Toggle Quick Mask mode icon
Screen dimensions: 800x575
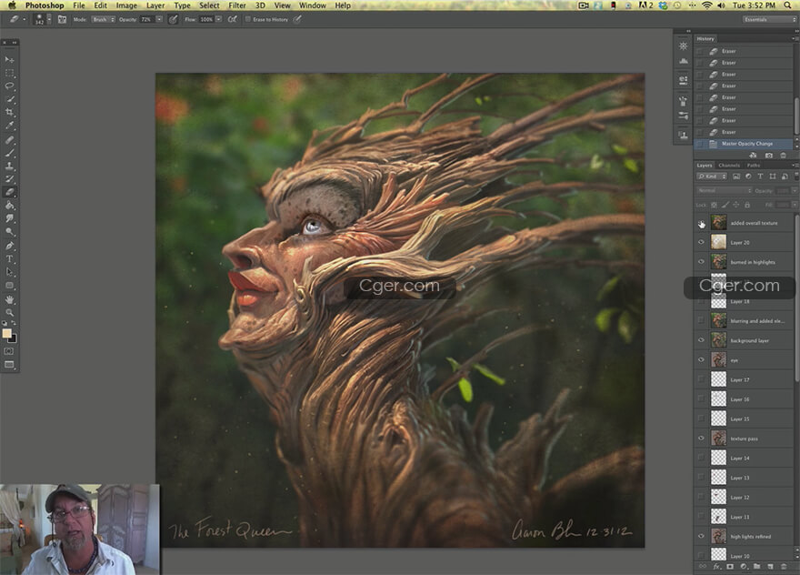pos(9,351)
